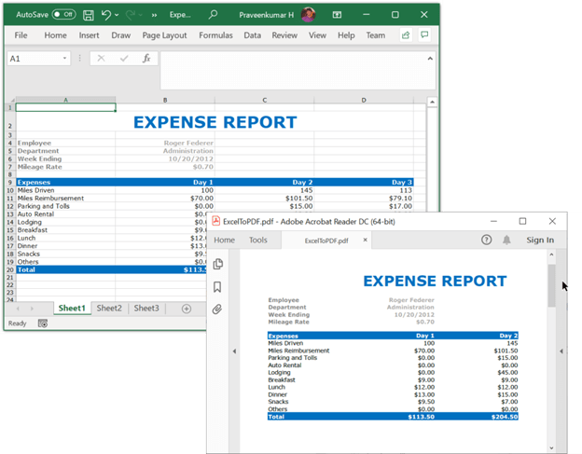
Task: Click the Acrobat vertical scrollbar thumb
Action: tap(551, 285)
